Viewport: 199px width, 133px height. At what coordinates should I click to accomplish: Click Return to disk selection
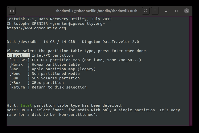click(48, 87)
